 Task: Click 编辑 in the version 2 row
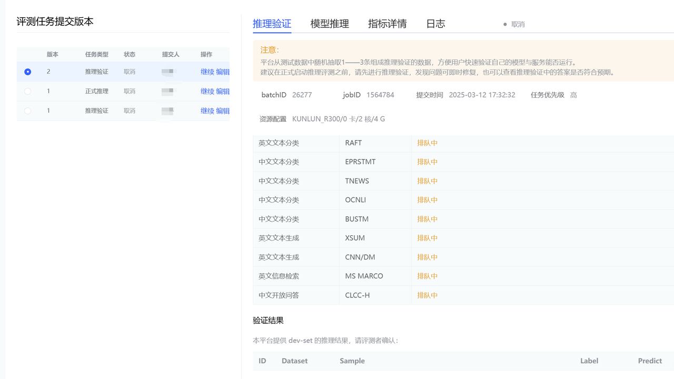(x=223, y=72)
